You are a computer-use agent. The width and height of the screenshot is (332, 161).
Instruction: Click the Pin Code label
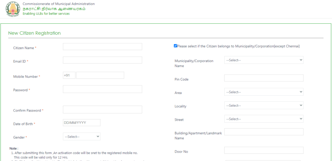pos(182,79)
